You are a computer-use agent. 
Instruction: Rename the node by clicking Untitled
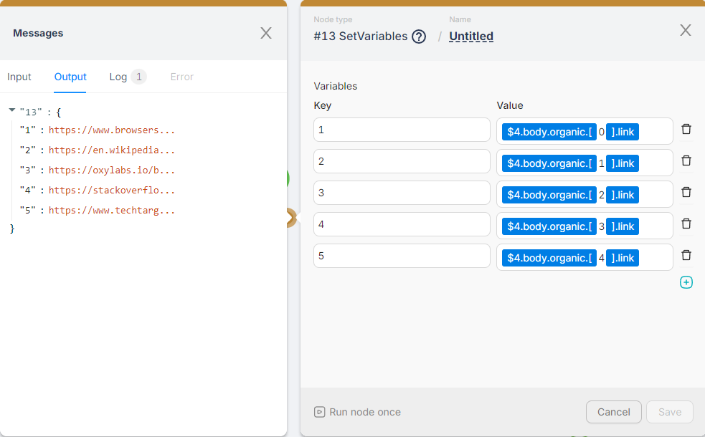(x=470, y=36)
